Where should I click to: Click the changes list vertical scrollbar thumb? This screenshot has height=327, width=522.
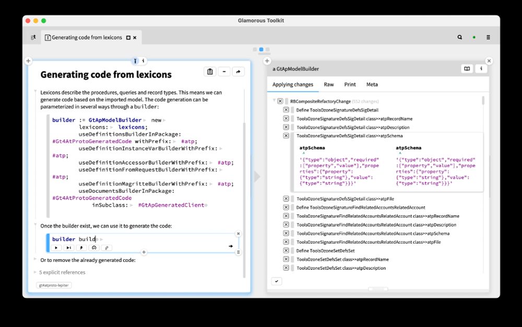click(x=483, y=100)
